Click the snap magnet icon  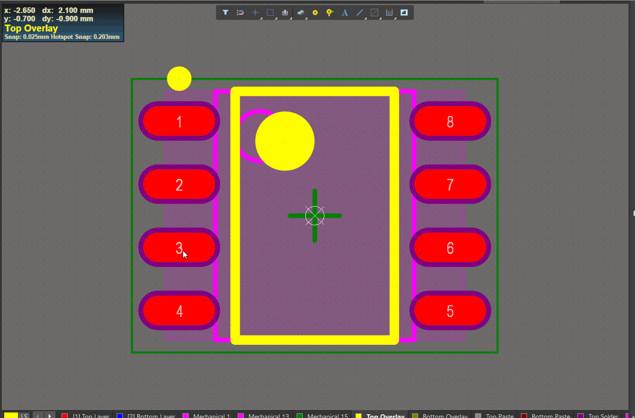click(240, 13)
